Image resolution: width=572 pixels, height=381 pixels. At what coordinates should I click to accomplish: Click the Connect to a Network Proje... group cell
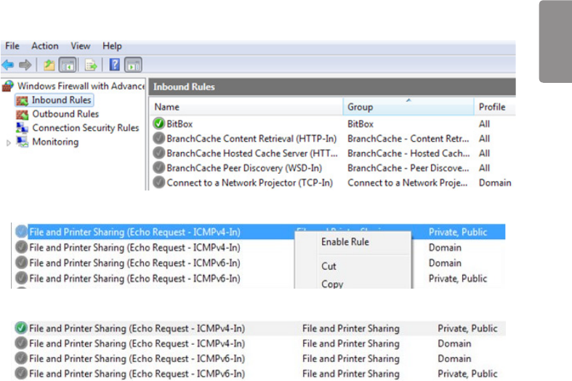[408, 183]
